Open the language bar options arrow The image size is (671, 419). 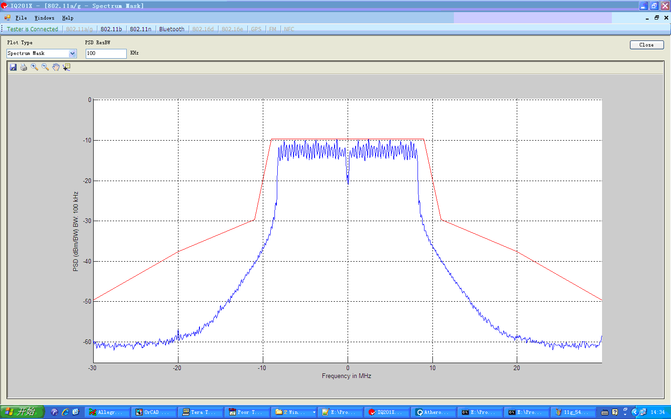pyautogui.click(x=625, y=414)
